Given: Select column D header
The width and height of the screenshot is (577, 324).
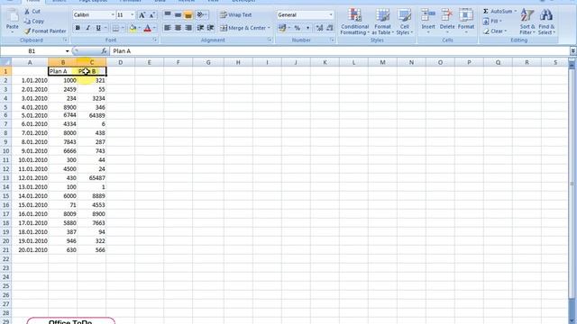Looking at the screenshot, I should point(120,62).
